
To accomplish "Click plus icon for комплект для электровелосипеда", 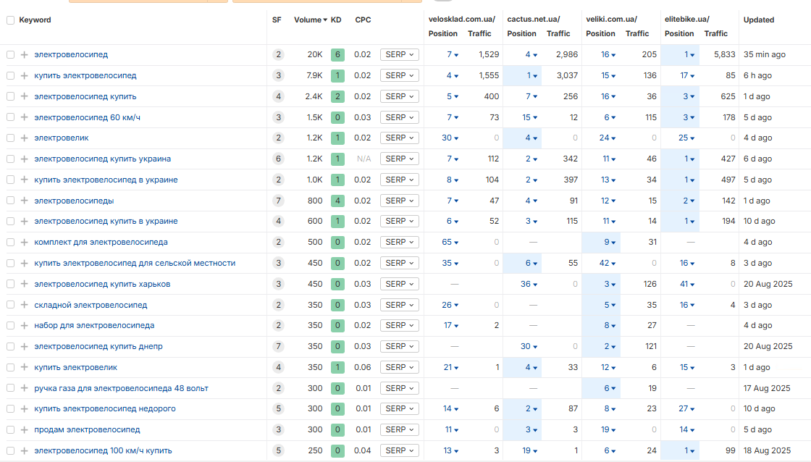I will [x=25, y=242].
